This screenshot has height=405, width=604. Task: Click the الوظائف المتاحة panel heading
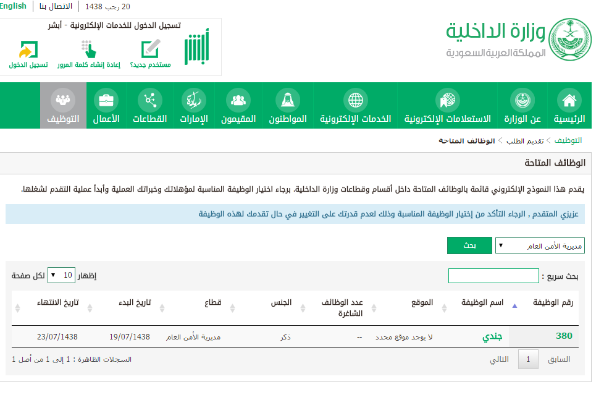555,163
